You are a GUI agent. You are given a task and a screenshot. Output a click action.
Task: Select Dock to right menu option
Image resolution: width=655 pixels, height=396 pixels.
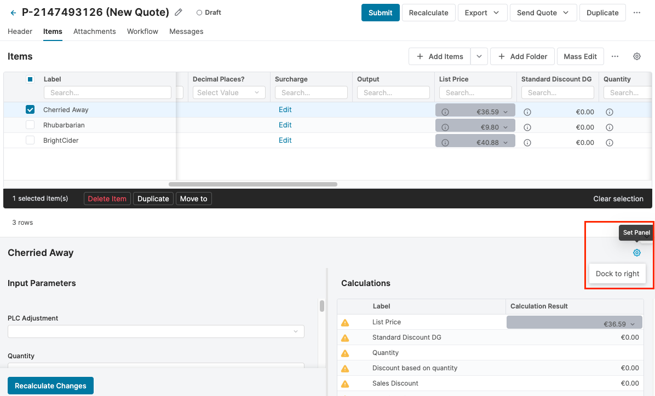[x=617, y=274]
